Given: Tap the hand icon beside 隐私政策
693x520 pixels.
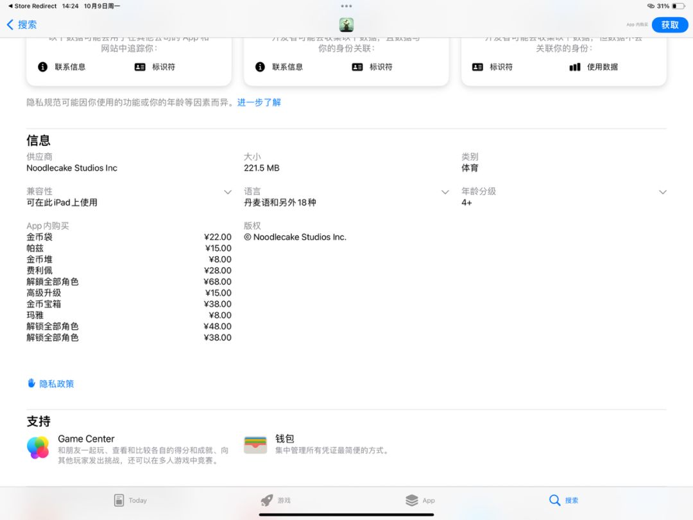Looking at the screenshot, I should pyautogui.click(x=31, y=383).
